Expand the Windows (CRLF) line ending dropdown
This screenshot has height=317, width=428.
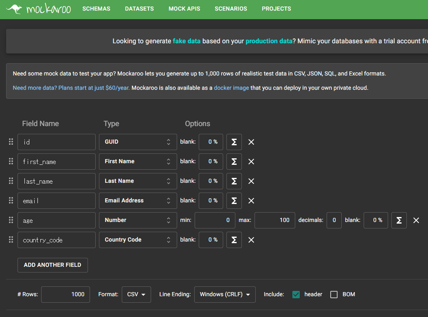(x=225, y=295)
